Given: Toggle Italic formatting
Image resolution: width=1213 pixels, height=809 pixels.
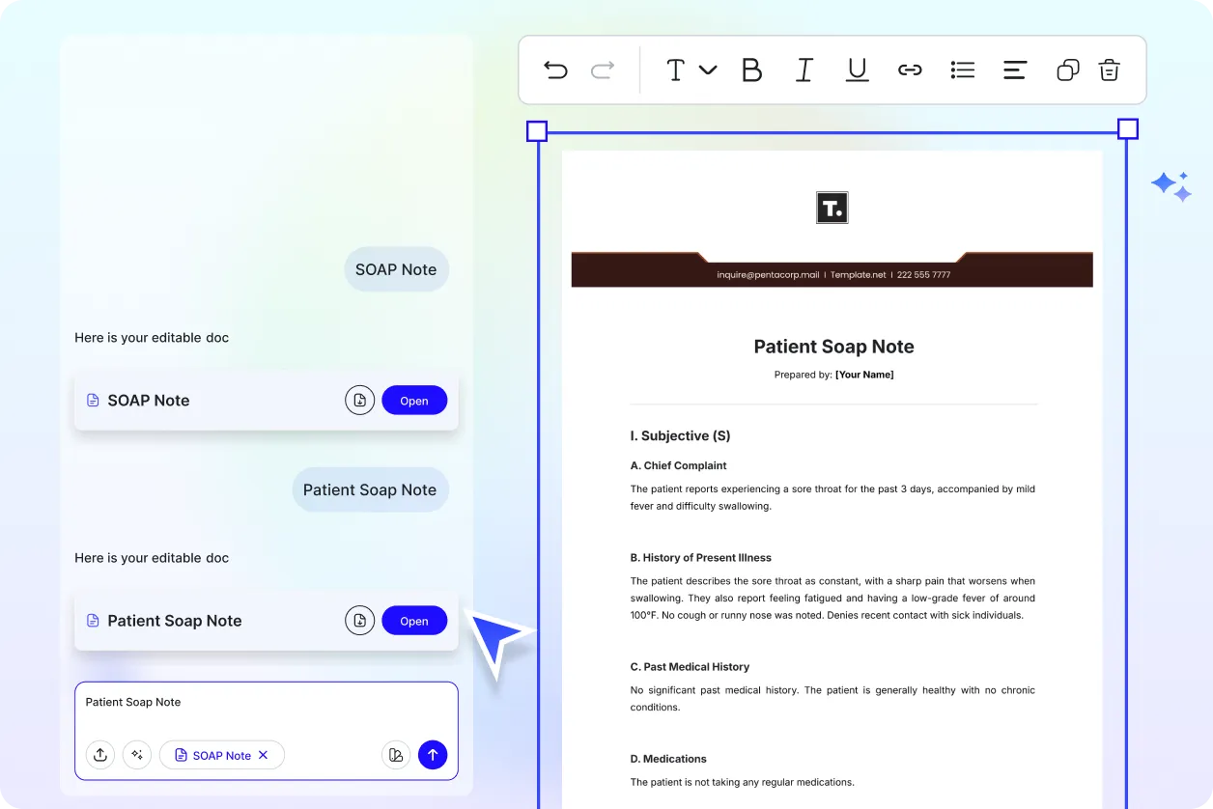Looking at the screenshot, I should point(804,70).
